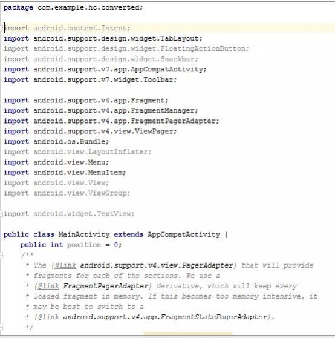Click the unused FloatingActionButton import
This screenshot has width=335, height=338.
[x=126, y=48]
